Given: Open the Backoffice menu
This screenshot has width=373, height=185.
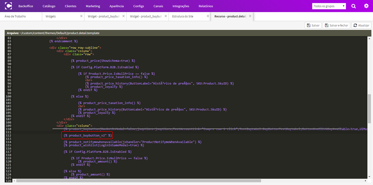Looking at the screenshot, I should coord(26,6).
